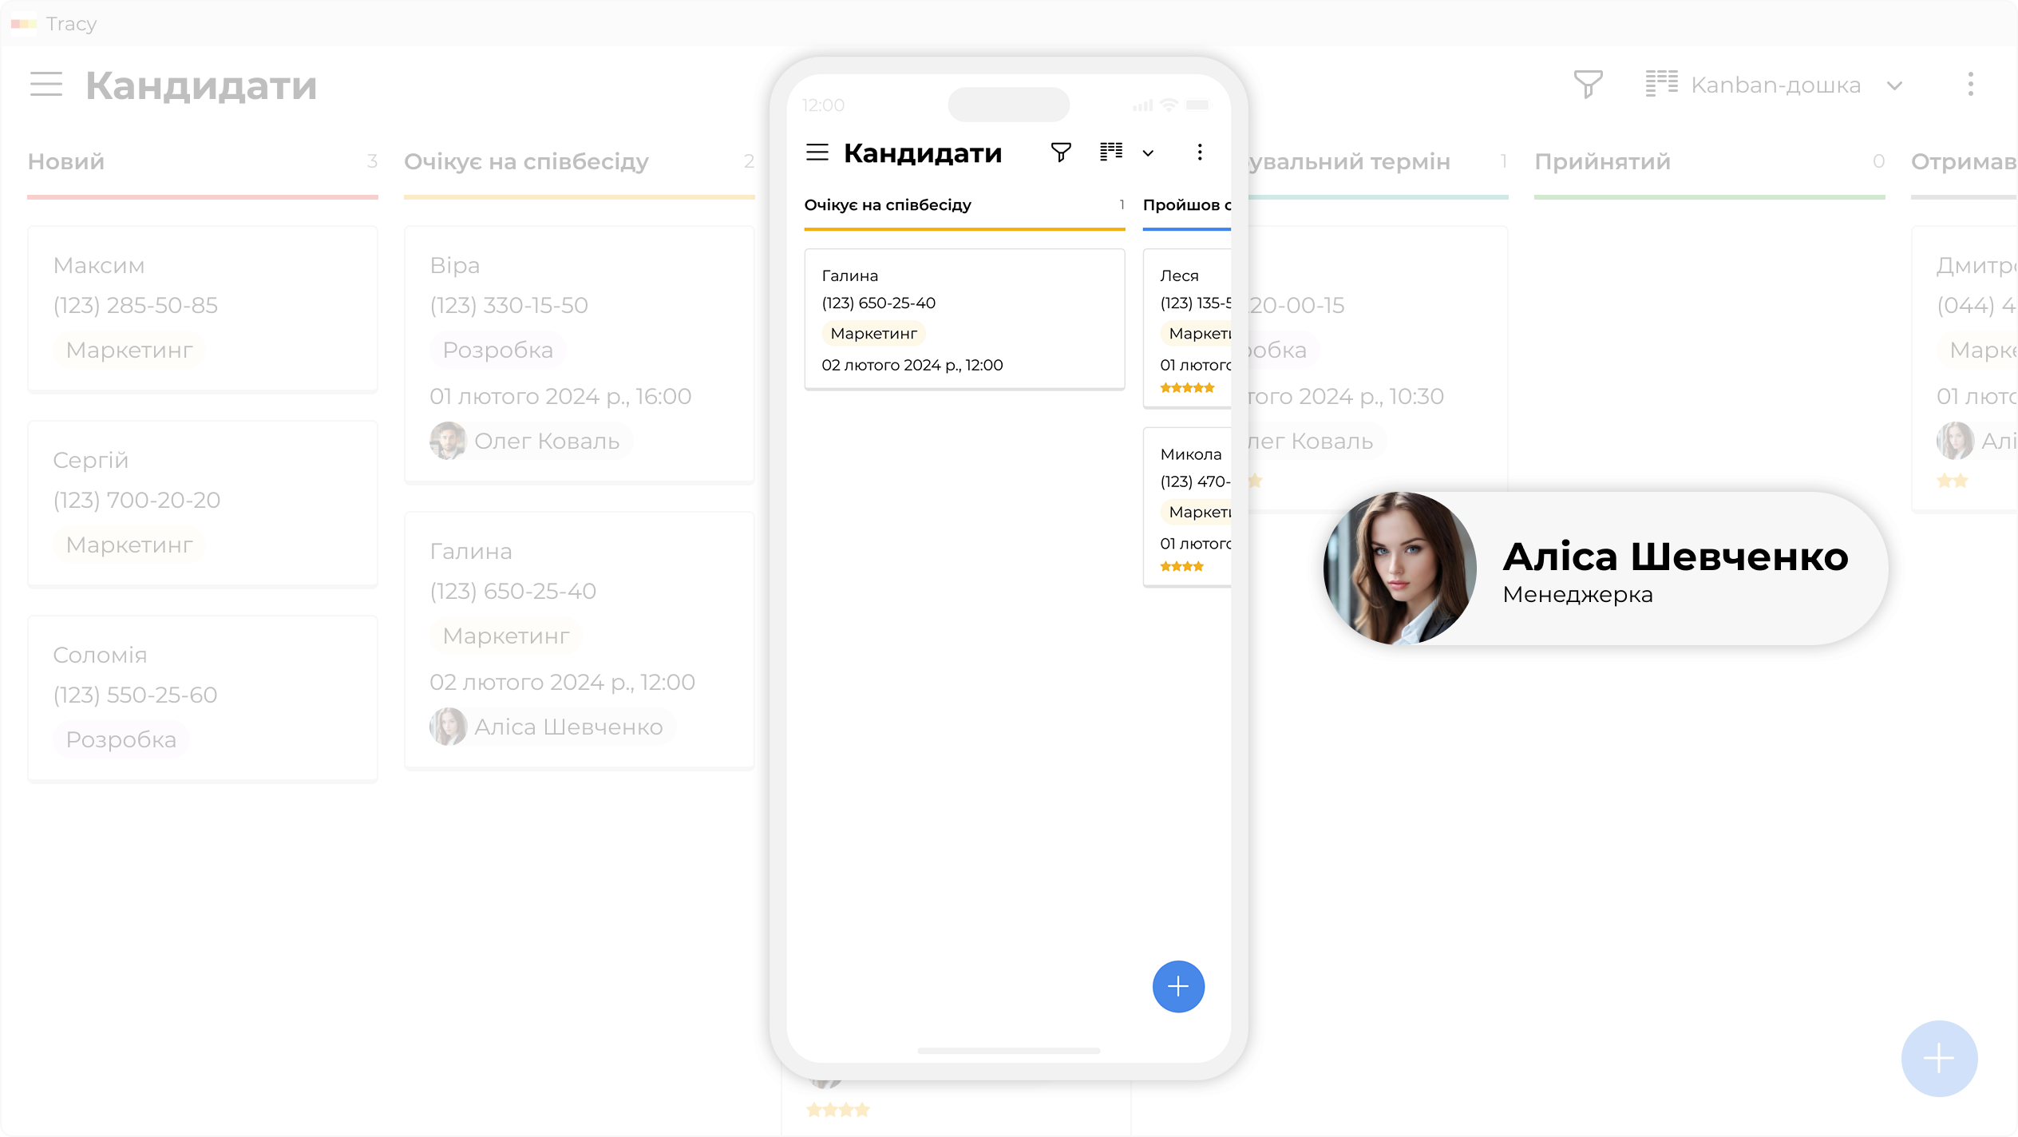The height and width of the screenshot is (1137, 2018).
Task: Click the star rating on Леся phone card
Action: (x=1187, y=388)
